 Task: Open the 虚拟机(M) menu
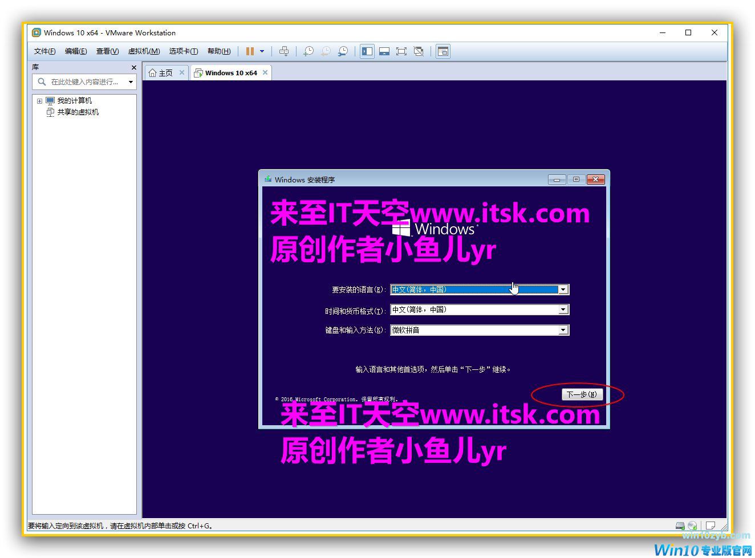[x=144, y=51]
